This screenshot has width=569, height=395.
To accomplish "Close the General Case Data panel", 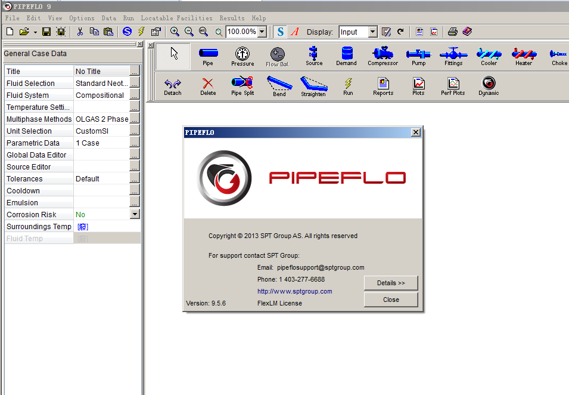I will [139, 44].
